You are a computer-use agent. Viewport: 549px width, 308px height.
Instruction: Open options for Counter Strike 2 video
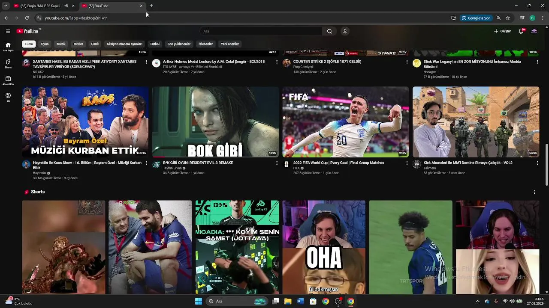(x=407, y=62)
